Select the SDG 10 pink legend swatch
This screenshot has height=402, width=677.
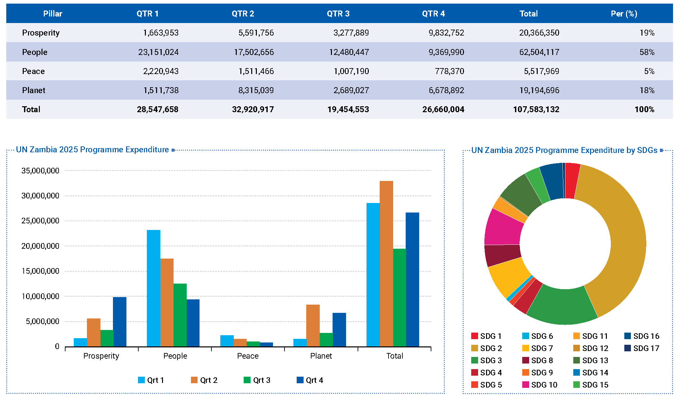[x=526, y=385]
